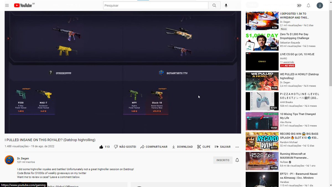
Task: Click the search input field
Action: 156,6
